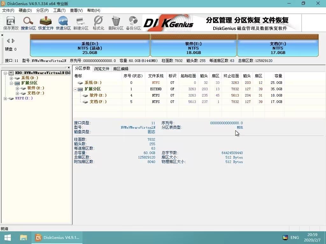Click the ENG input language indicator
The width and height of the screenshot is (326, 244).
(x=294, y=238)
